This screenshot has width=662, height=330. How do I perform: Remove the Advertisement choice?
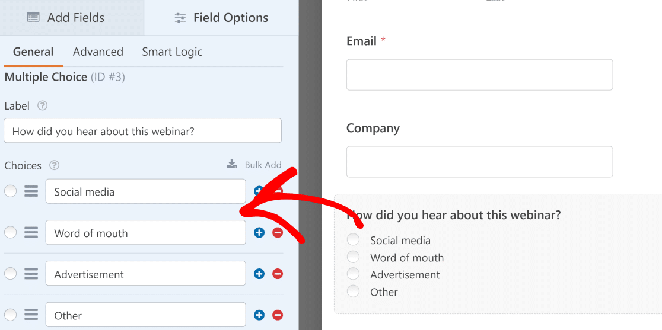pyautogui.click(x=278, y=274)
